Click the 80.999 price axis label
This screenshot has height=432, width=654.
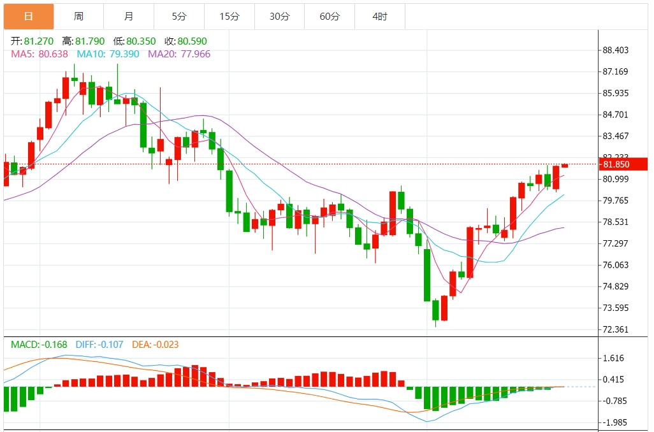[616, 179]
